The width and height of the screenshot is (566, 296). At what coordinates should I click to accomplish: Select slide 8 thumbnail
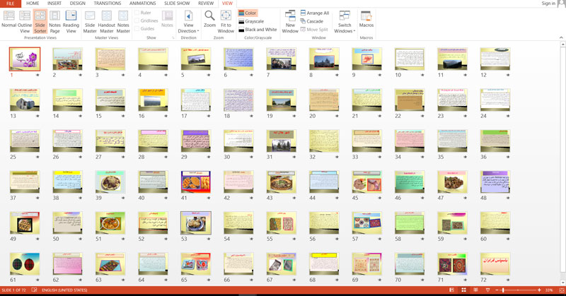[324, 59]
